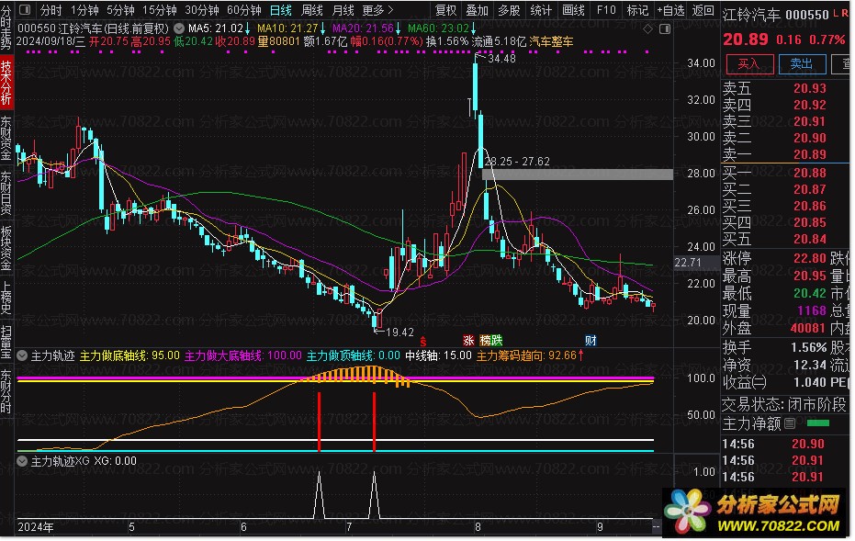Click the MA5: 21.02 legend

click(x=216, y=28)
